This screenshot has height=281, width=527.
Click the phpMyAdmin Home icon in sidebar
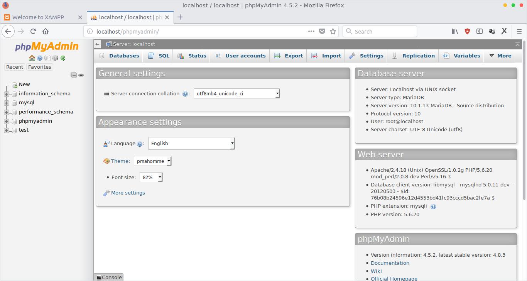coord(32,58)
